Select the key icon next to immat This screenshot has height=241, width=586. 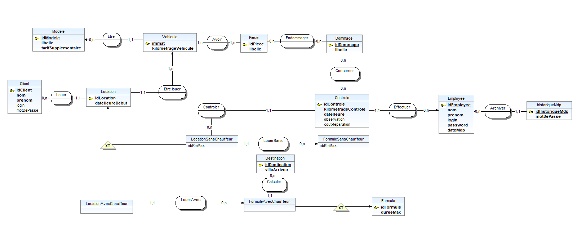(x=147, y=44)
